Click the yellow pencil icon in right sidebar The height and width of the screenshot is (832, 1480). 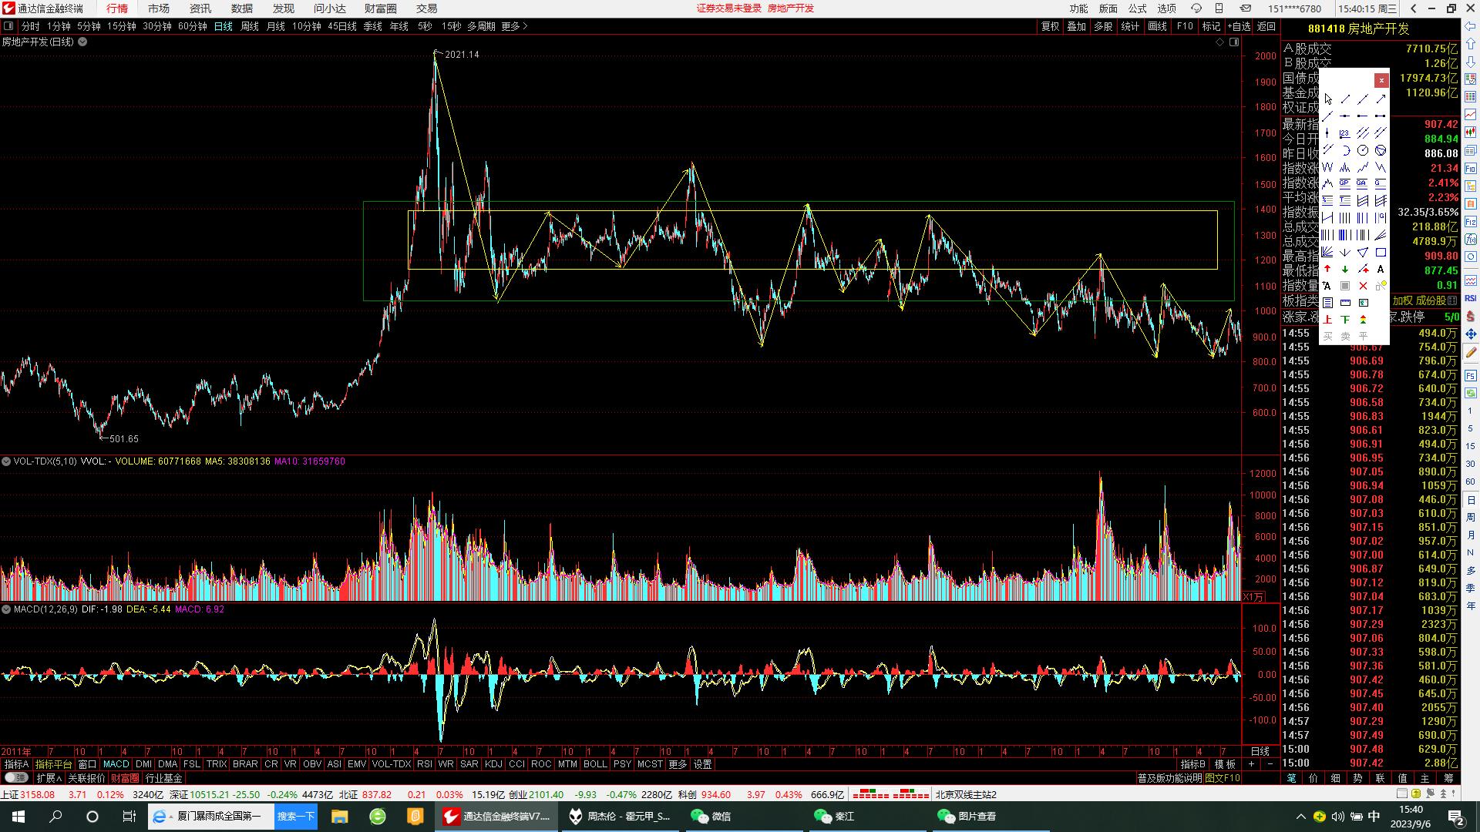click(x=1471, y=352)
